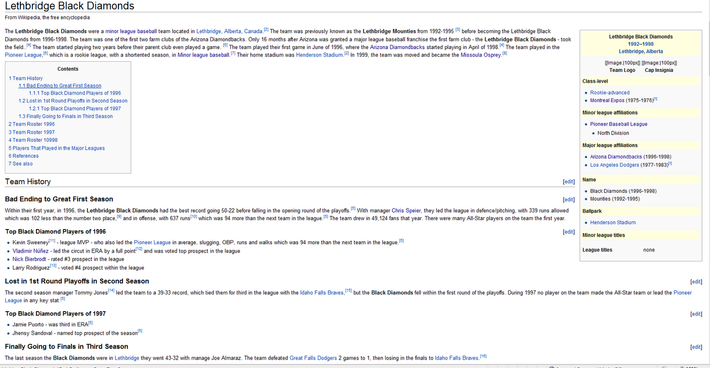Viewport: 710px width, 368px height.
Task: Open the Arizona Diamondbacks link in intro
Action: pyautogui.click(x=397, y=47)
